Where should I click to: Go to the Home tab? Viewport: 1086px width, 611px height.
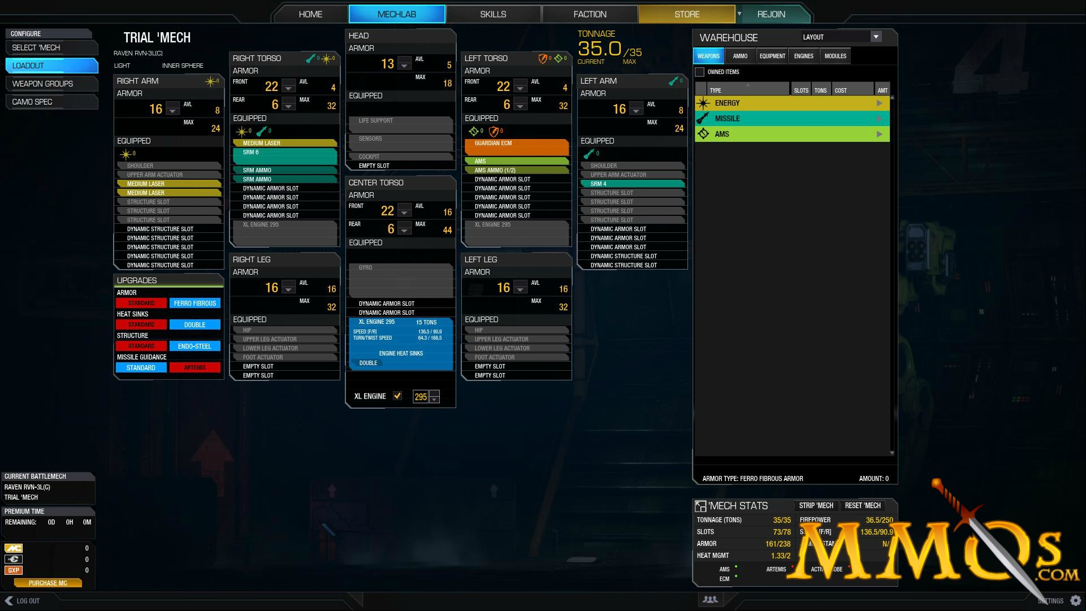point(310,14)
